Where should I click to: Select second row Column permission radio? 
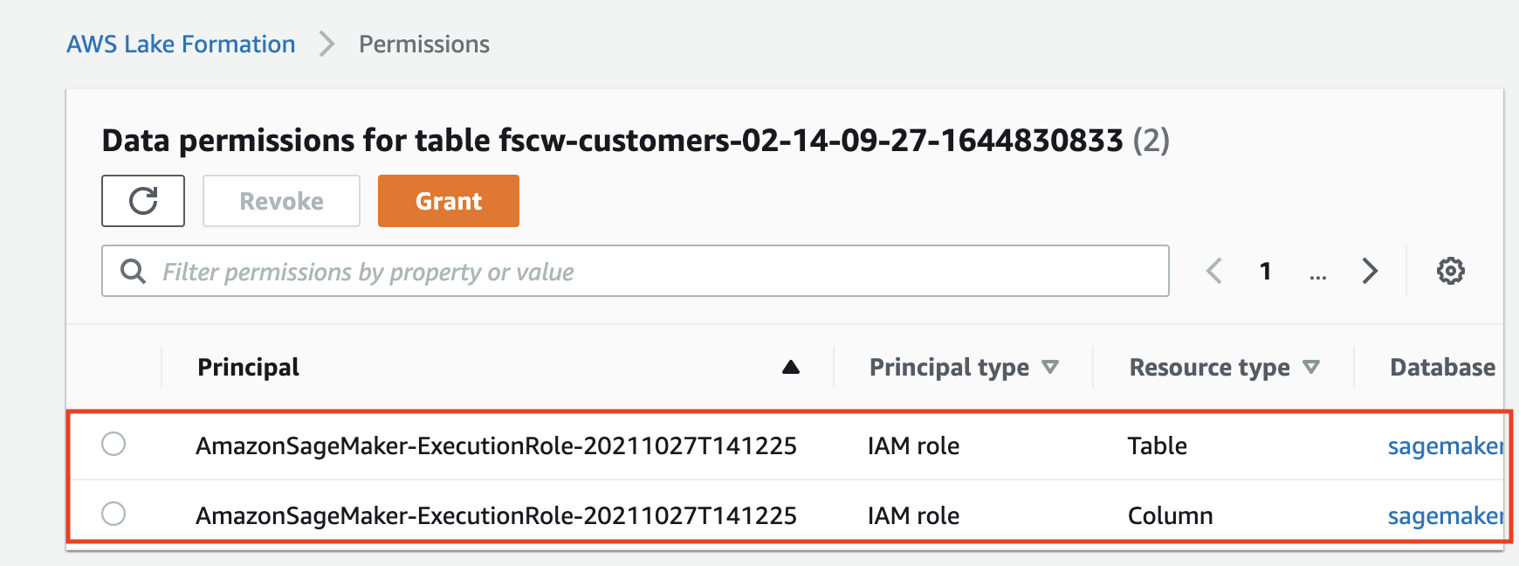[113, 513]
